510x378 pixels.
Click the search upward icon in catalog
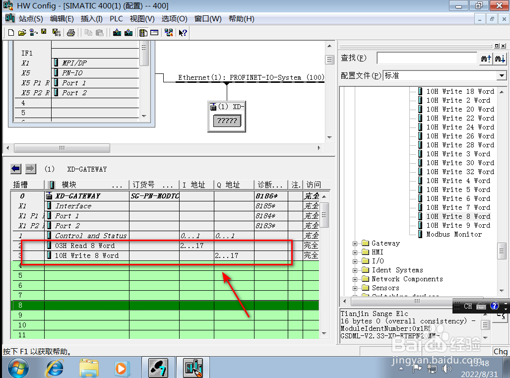486,59
